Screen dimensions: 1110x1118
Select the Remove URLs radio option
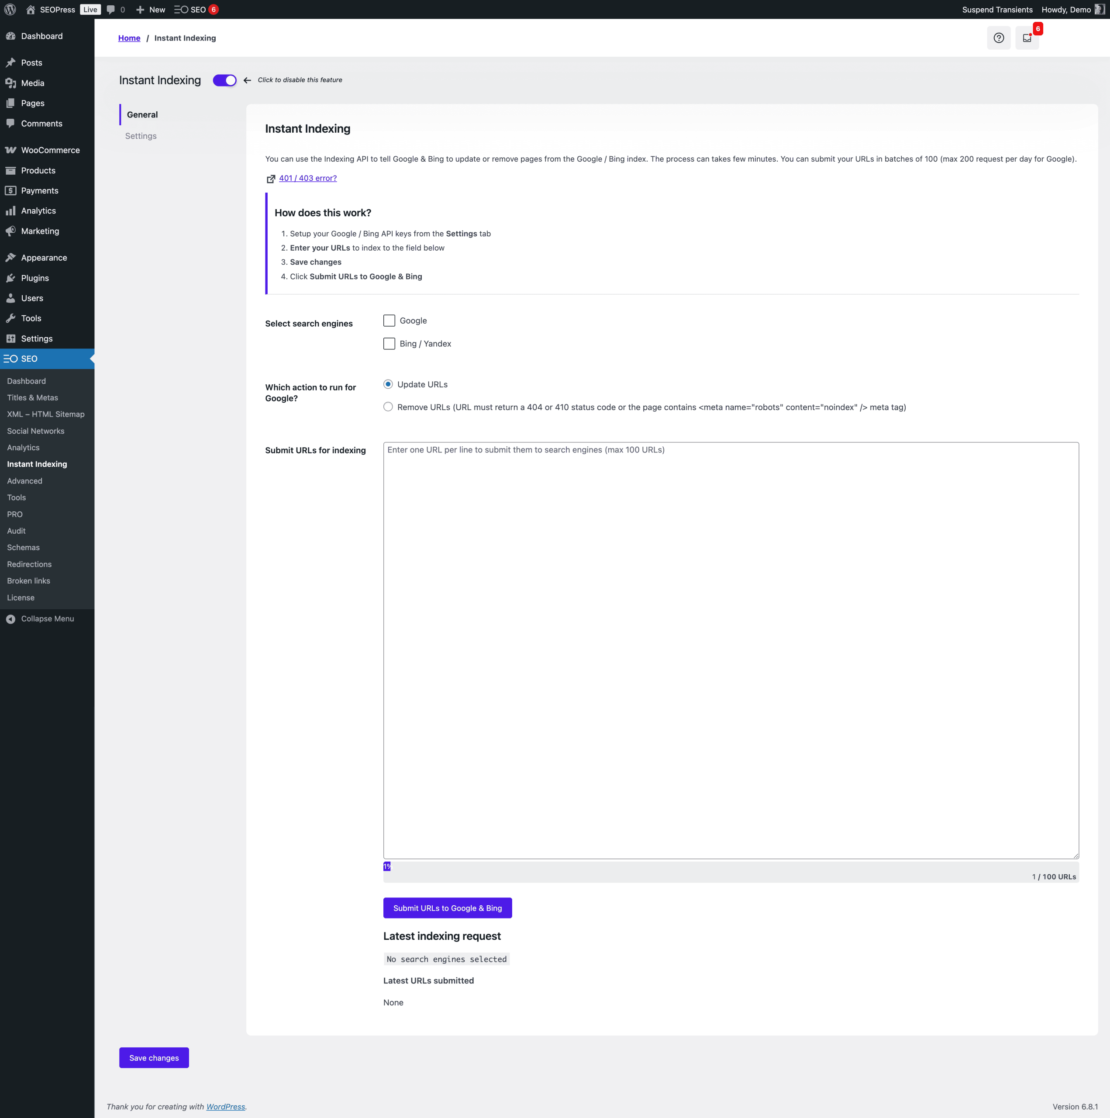click(388, 407)
